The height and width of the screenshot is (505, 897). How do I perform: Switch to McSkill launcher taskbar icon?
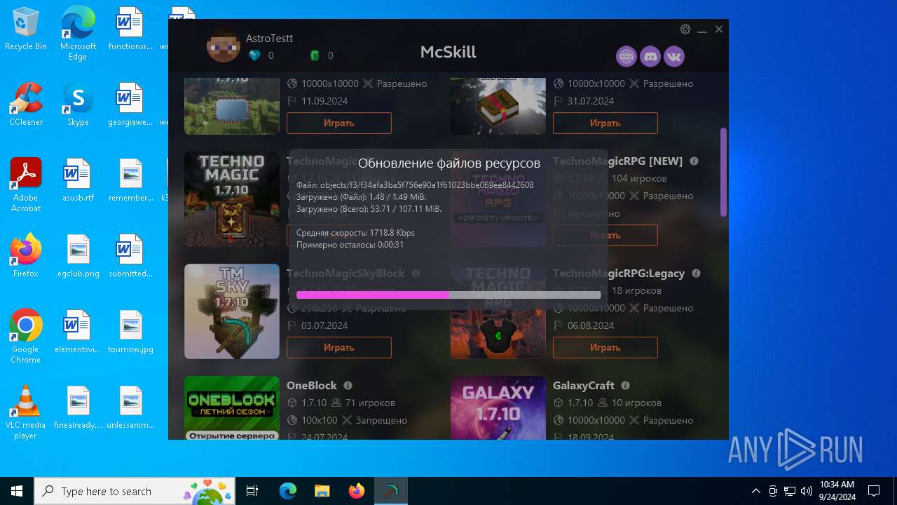click(390, 491)
